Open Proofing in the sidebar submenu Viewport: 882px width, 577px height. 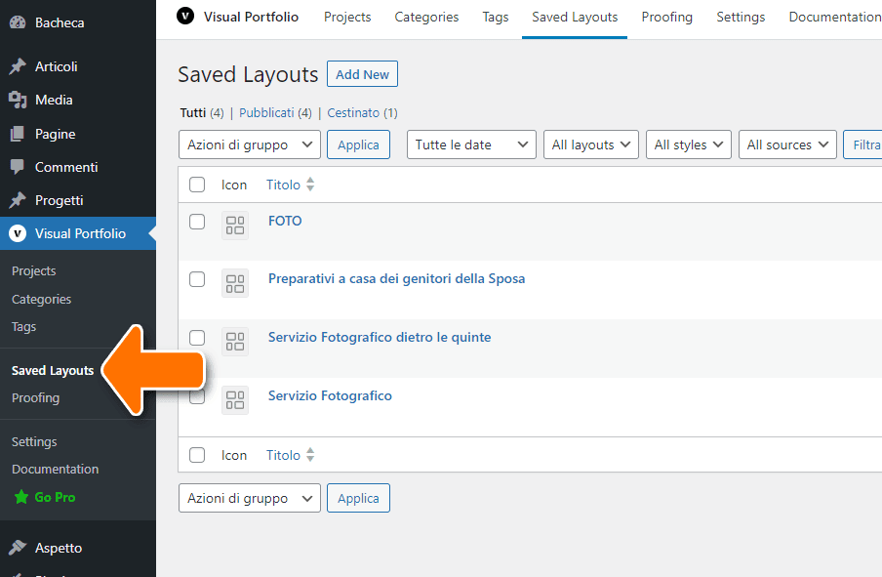pos(35,397)
